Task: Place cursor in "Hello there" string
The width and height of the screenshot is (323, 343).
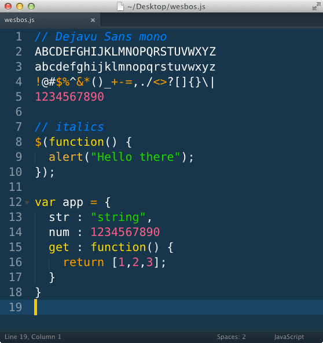Action: (x=135, y=157)
